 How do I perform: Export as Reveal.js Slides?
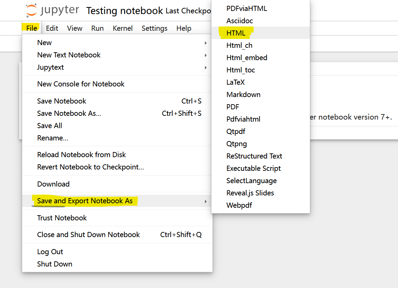click(x=261, y=193)
